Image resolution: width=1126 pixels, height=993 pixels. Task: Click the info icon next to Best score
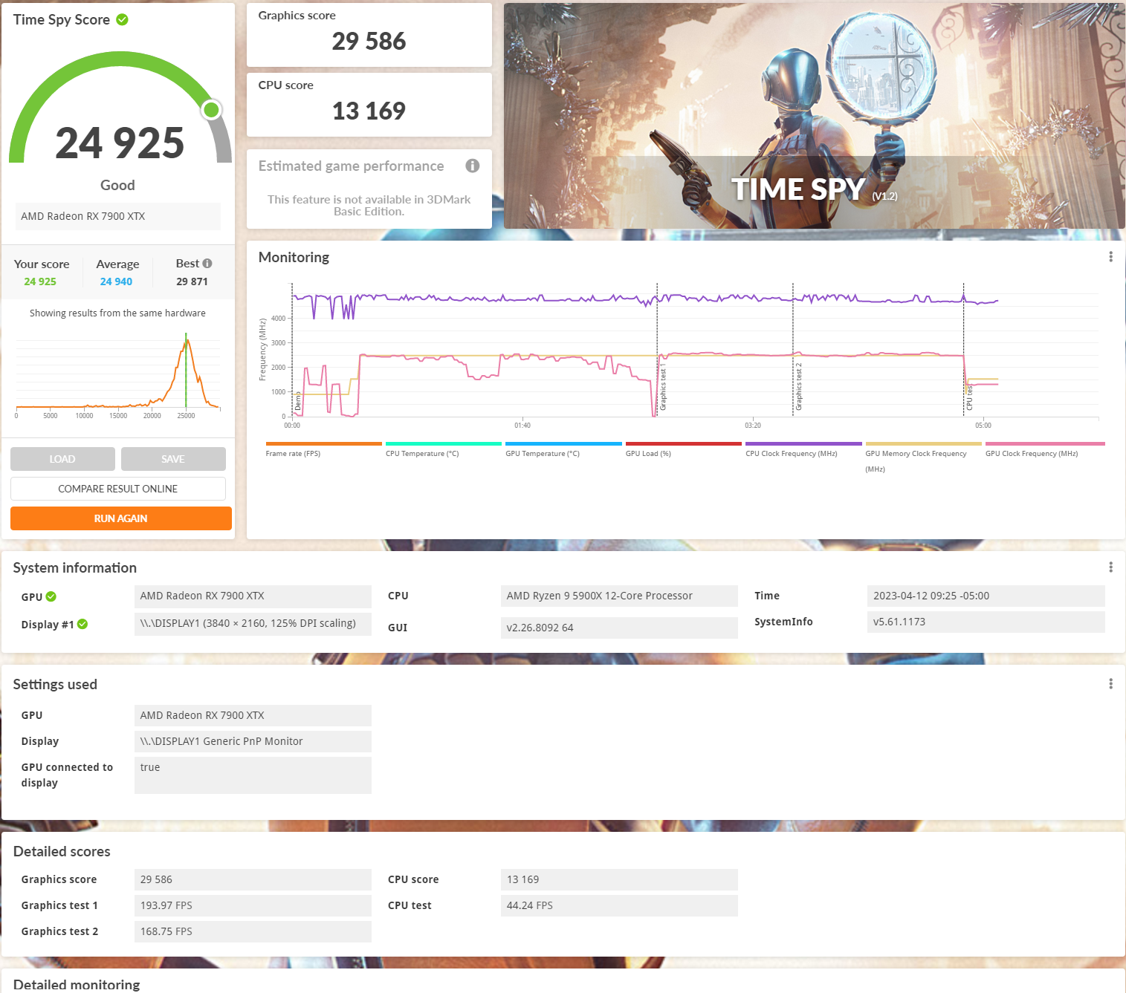coord(207,264)
